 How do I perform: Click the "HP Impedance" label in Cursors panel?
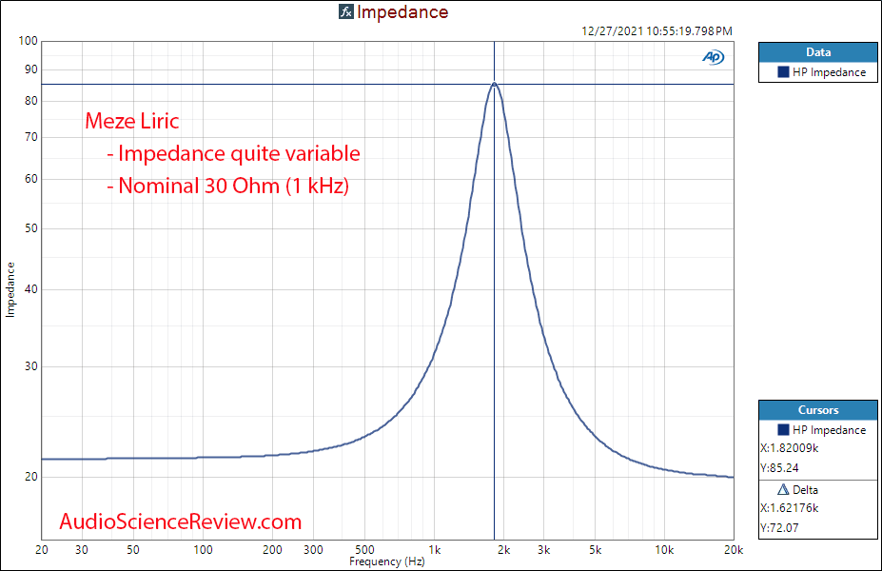(x=829, y=430)
